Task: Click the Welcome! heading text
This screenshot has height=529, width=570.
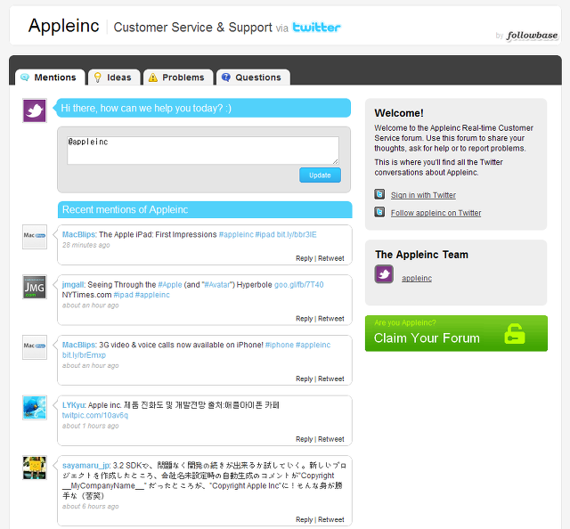Action: coord(399,113)
